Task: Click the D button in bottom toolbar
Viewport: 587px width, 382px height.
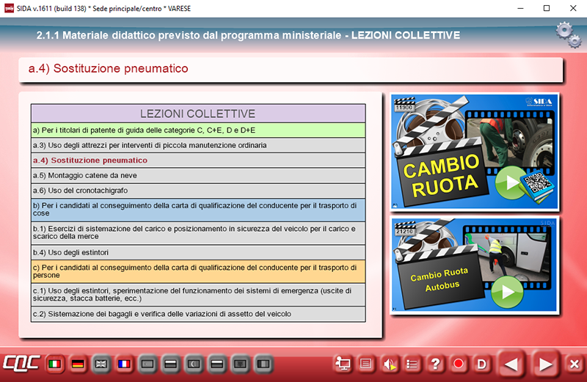Action: click(482, 364)
